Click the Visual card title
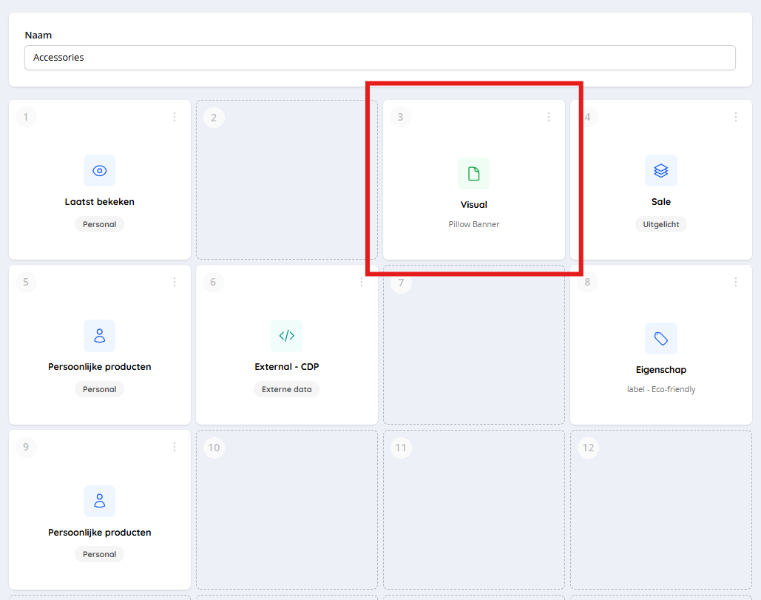 point(473,205)
